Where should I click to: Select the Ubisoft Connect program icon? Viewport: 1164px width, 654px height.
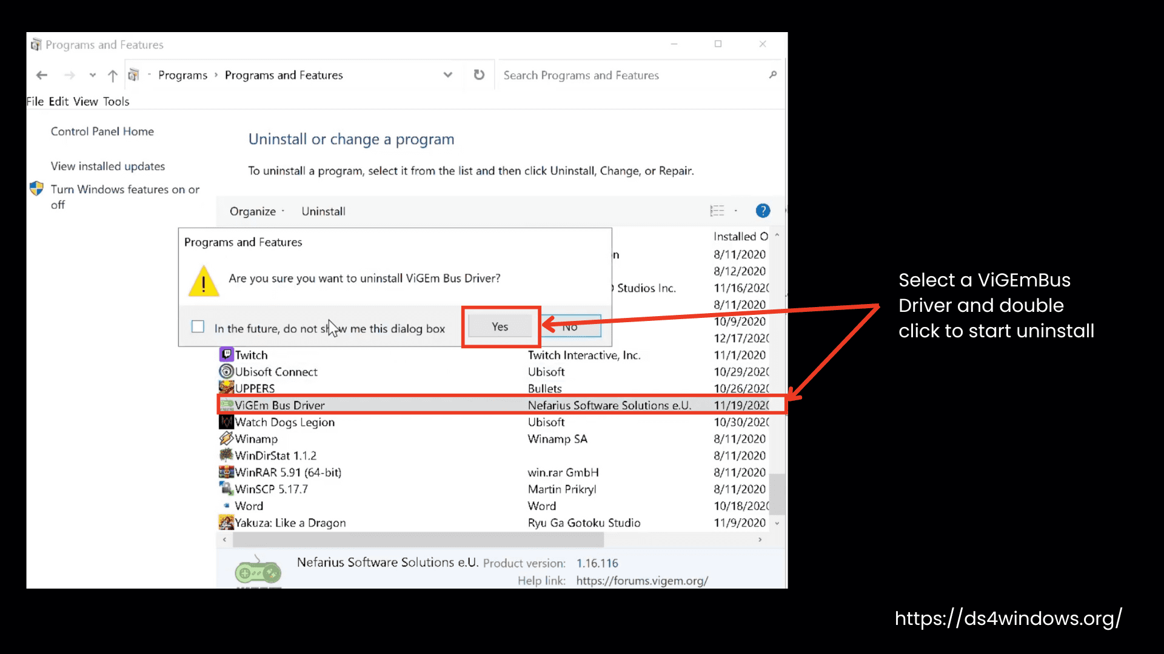click(226, 371)
